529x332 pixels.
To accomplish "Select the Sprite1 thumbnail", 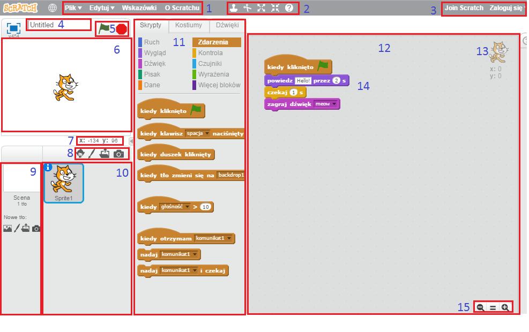I will [64, 183].
